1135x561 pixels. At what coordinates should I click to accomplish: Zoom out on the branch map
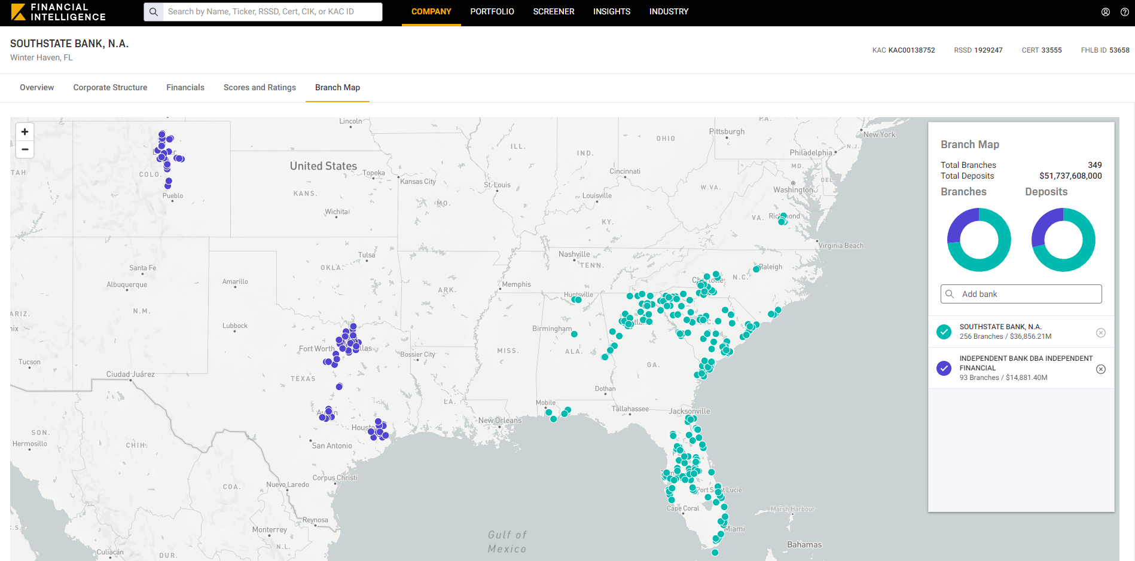(x=25, y=149)
